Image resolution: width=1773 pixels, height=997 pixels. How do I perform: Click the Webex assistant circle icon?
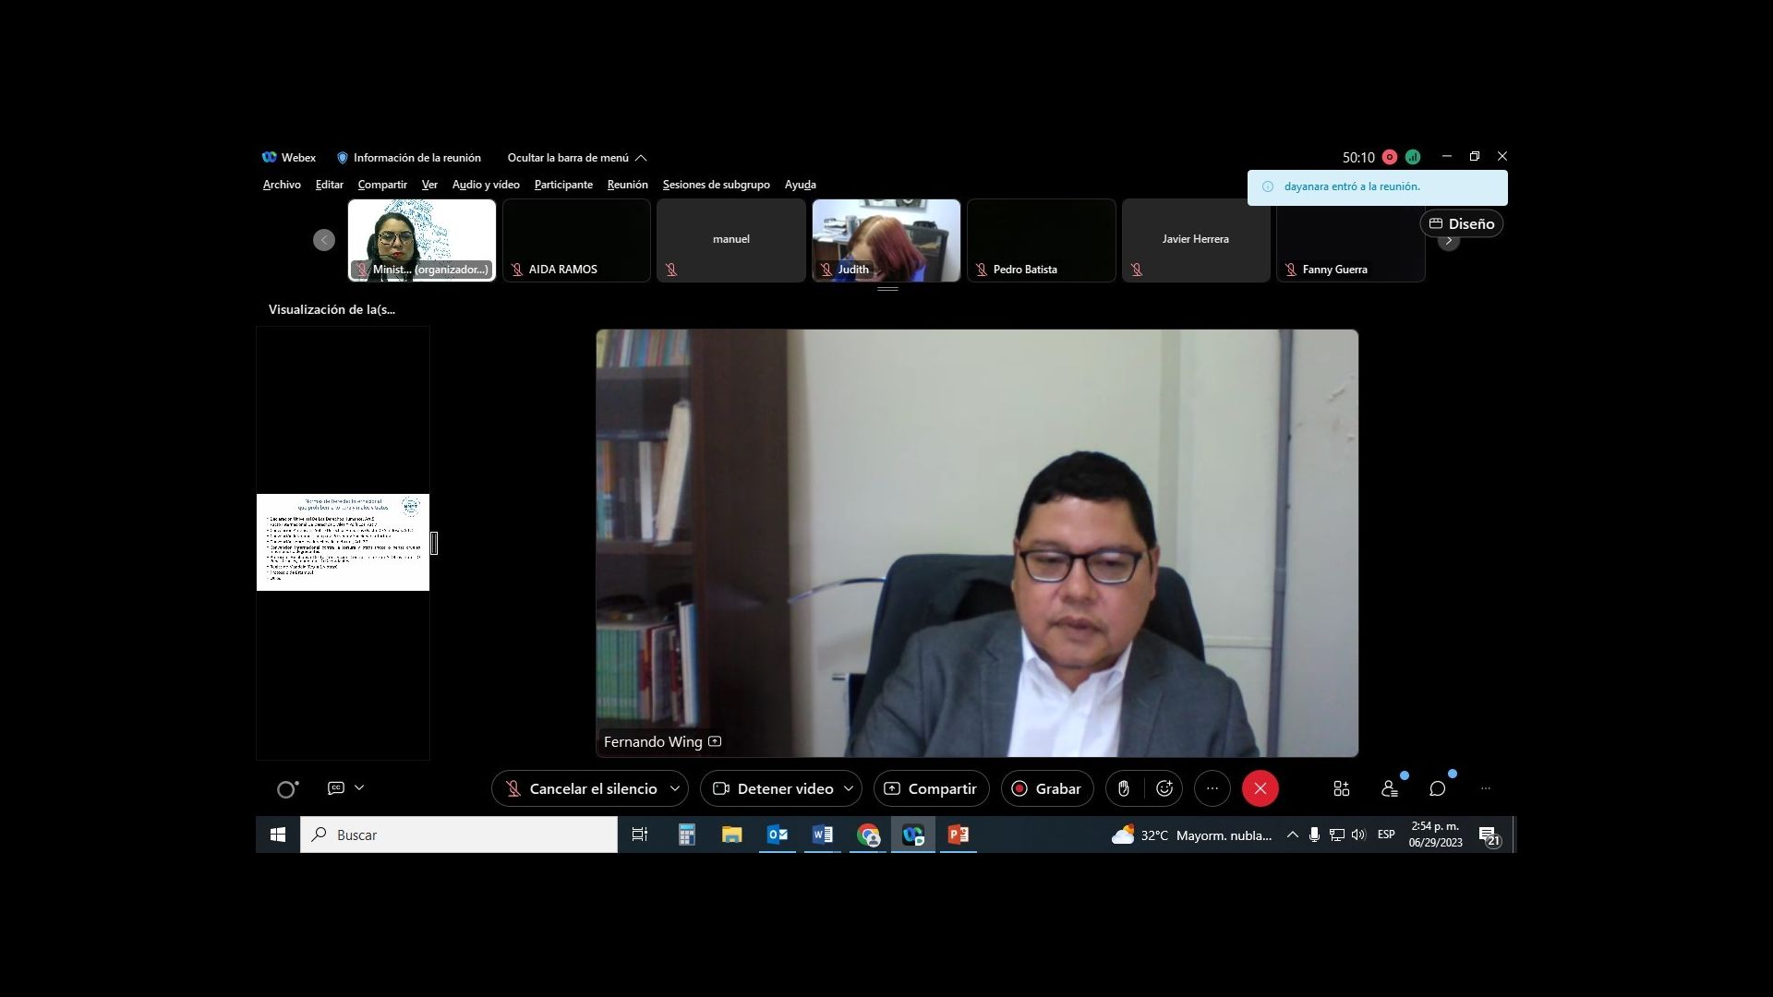tap(286, 789)
